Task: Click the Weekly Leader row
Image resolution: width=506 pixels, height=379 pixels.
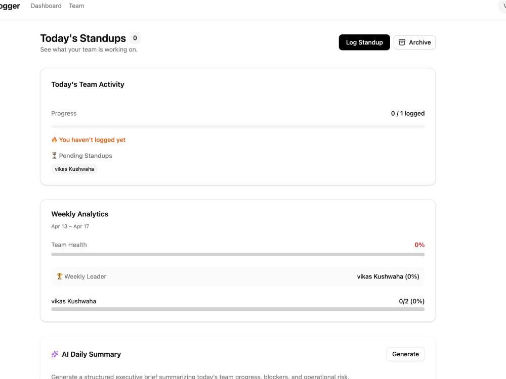Action: [x=238, y=276]
